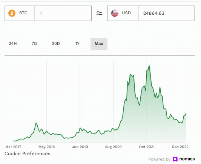Open the BTC currency selector
The width and height of the screenshot is (201, 164).
click(x=20, y=13)
